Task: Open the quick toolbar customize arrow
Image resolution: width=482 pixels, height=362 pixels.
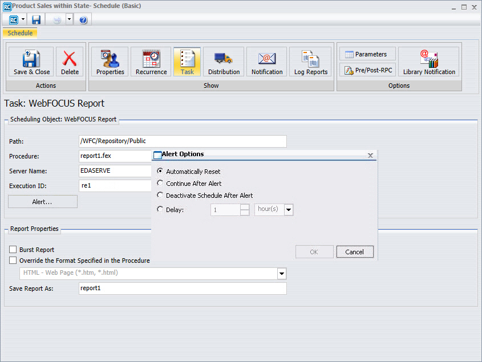Action: point(69,19)
